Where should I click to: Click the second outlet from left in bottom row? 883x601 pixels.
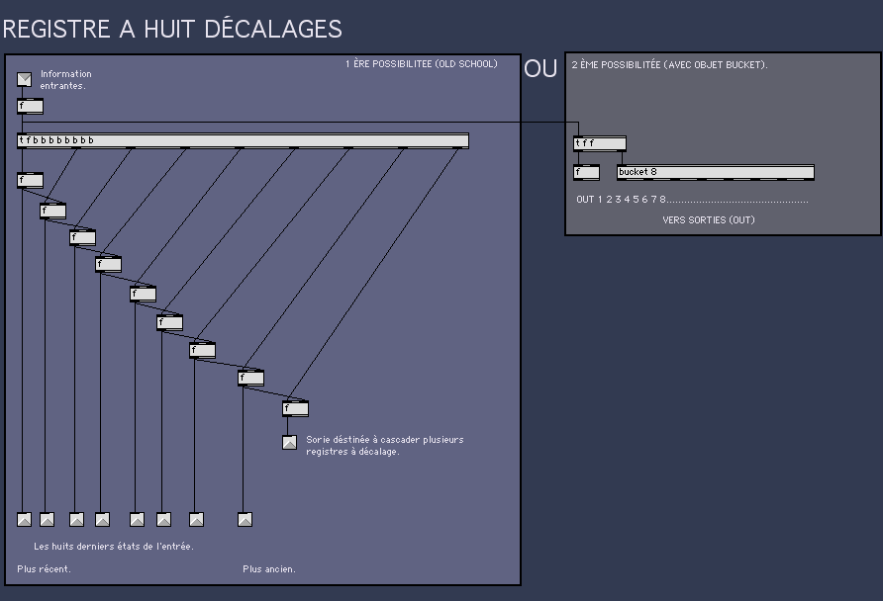pos(47,519)
